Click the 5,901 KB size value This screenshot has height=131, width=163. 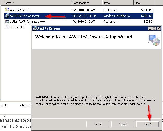147,16
